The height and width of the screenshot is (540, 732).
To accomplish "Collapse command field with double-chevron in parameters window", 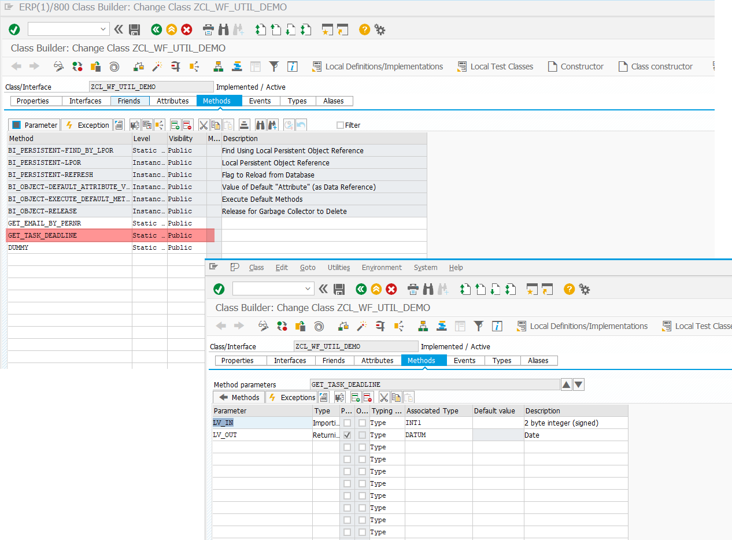I will [323, 289].
